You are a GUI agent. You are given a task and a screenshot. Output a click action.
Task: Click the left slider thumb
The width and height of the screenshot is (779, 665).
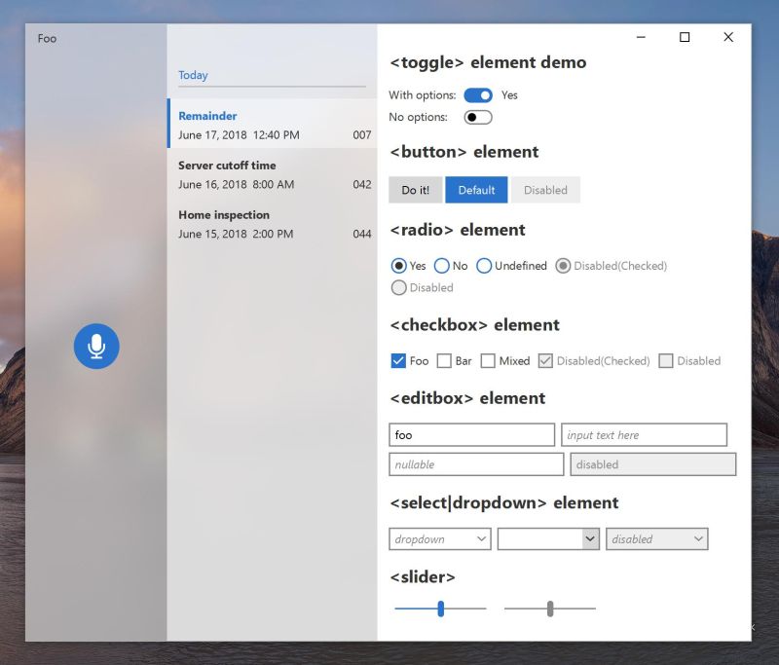[x=440, y=607]
